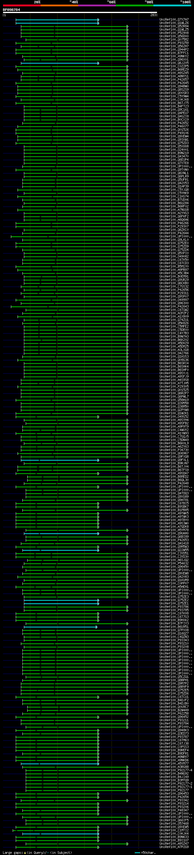Select hit UniRef100_Q1WLZ5
This screenshot has height=855, width=194.
tap(174, 29)
